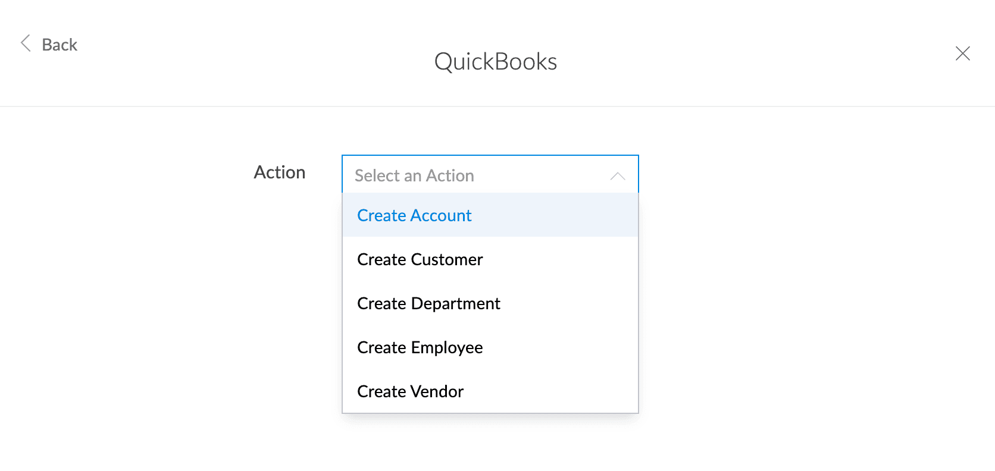
Task: Dismiss the panel via top-right cross icon
Action: (962, 54)
